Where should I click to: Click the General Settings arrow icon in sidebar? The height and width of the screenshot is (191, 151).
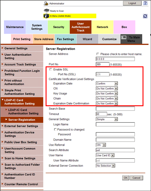2,48
